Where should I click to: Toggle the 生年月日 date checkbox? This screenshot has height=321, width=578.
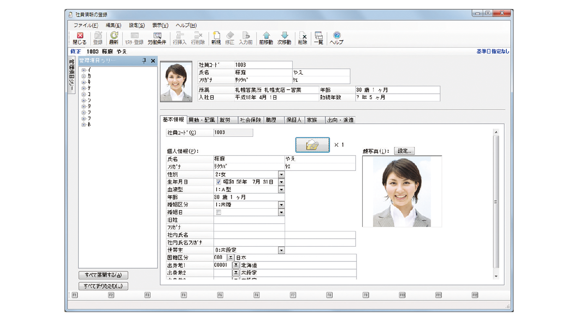tap(218, 182)
